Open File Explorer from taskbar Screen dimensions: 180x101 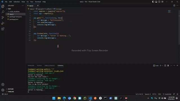59,98
